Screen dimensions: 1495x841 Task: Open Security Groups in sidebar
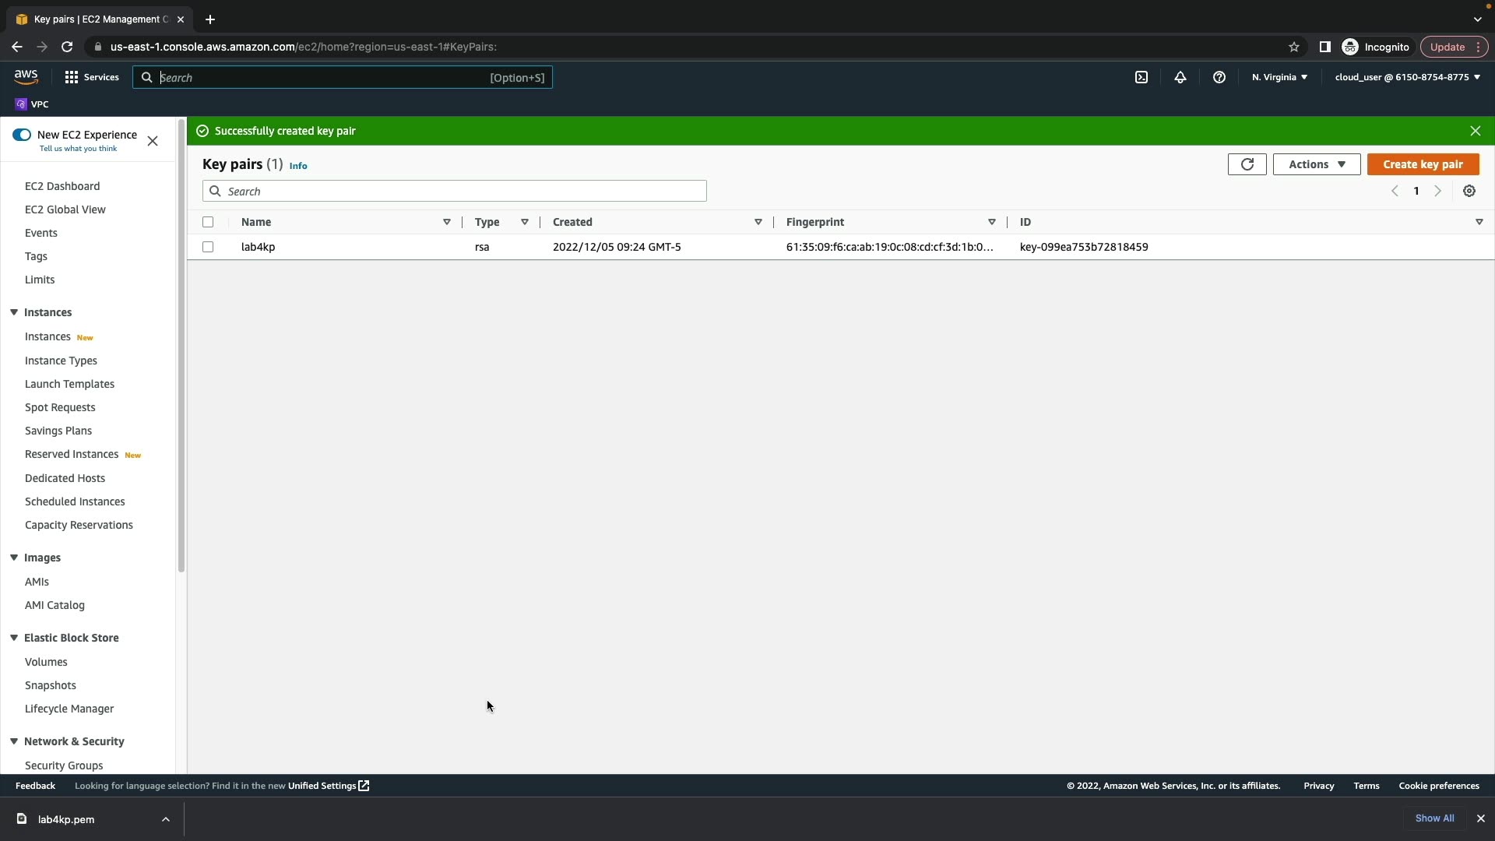point(64,765)
